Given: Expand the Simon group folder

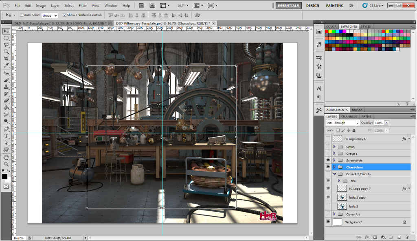Looking at the screenshot, I should (334, 147).
